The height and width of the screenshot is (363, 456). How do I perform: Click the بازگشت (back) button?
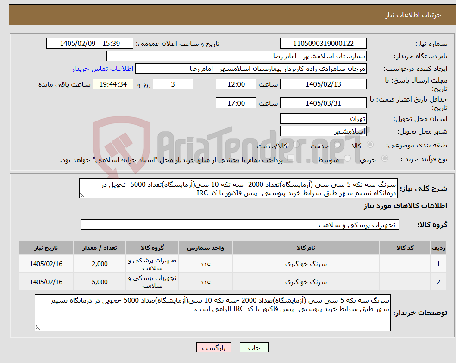click(x=213, y=347)
